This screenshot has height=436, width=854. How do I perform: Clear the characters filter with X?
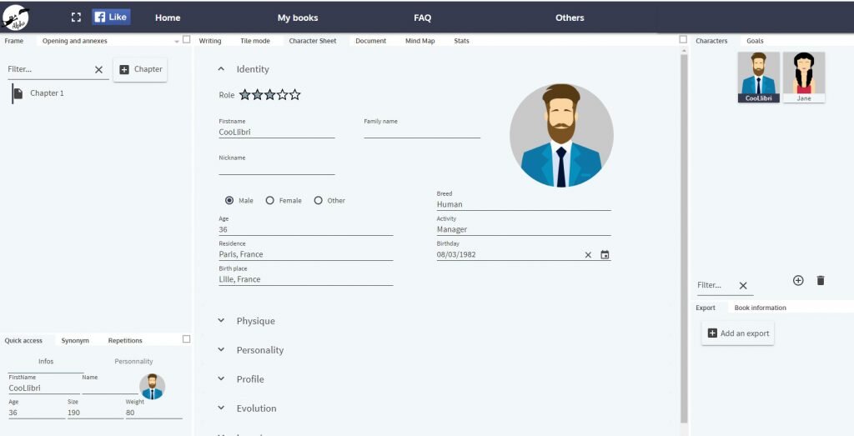[x=743, y=285]
